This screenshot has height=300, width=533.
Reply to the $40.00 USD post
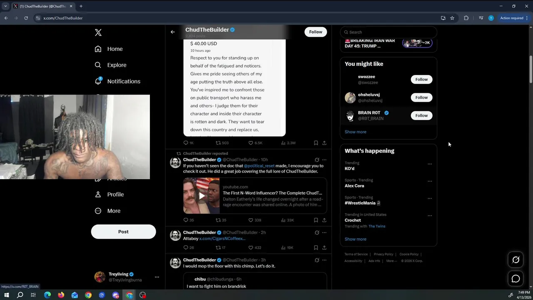188,143
